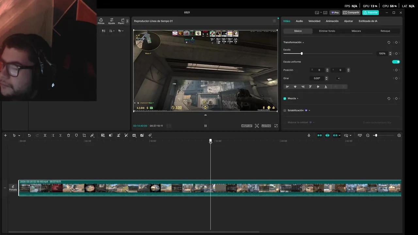Undo the last edit in timeline toolbar
Image resolution: width=418 pixels, height=235 pixels.
pos(29,135)
